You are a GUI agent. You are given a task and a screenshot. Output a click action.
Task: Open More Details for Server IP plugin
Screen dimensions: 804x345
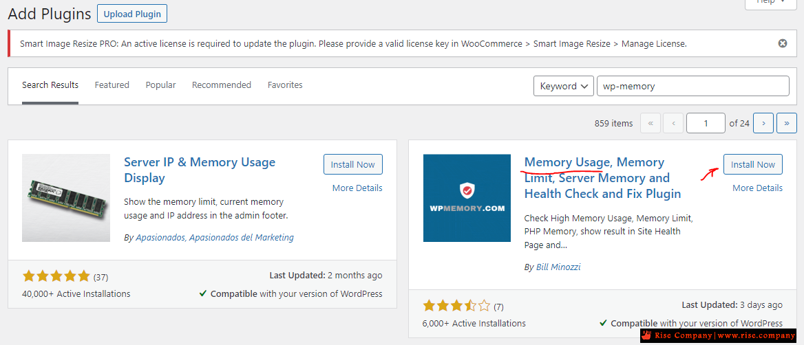click(357, 188)
